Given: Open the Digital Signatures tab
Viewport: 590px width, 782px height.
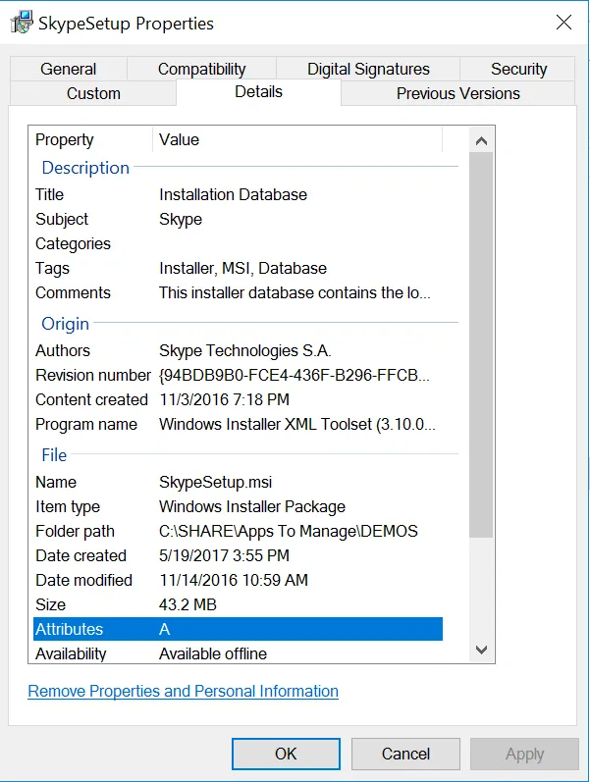Looking at the screenshot, I should pyautogui.click(x=368, y=69).
